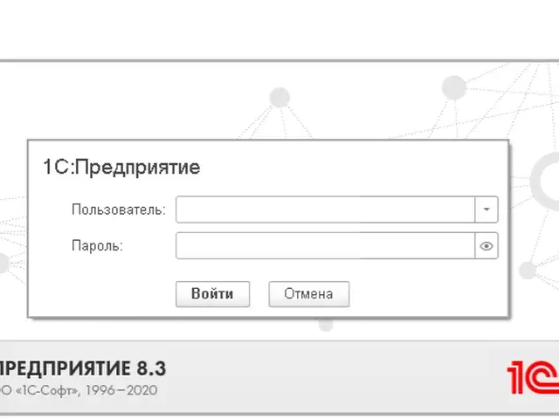This screenshot has width=559, height=419.
Task: Click the Отмена button
Action: (308, 294)
